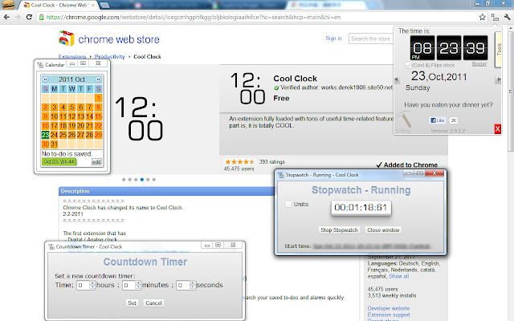
Task: Open the Extensions breadcrumb link
Action: [72, 57]
